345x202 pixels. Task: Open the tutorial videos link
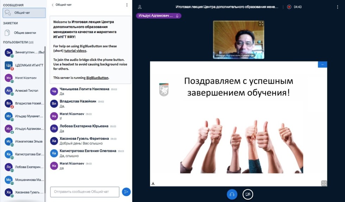pyautogui.click(x=75, y=51)
